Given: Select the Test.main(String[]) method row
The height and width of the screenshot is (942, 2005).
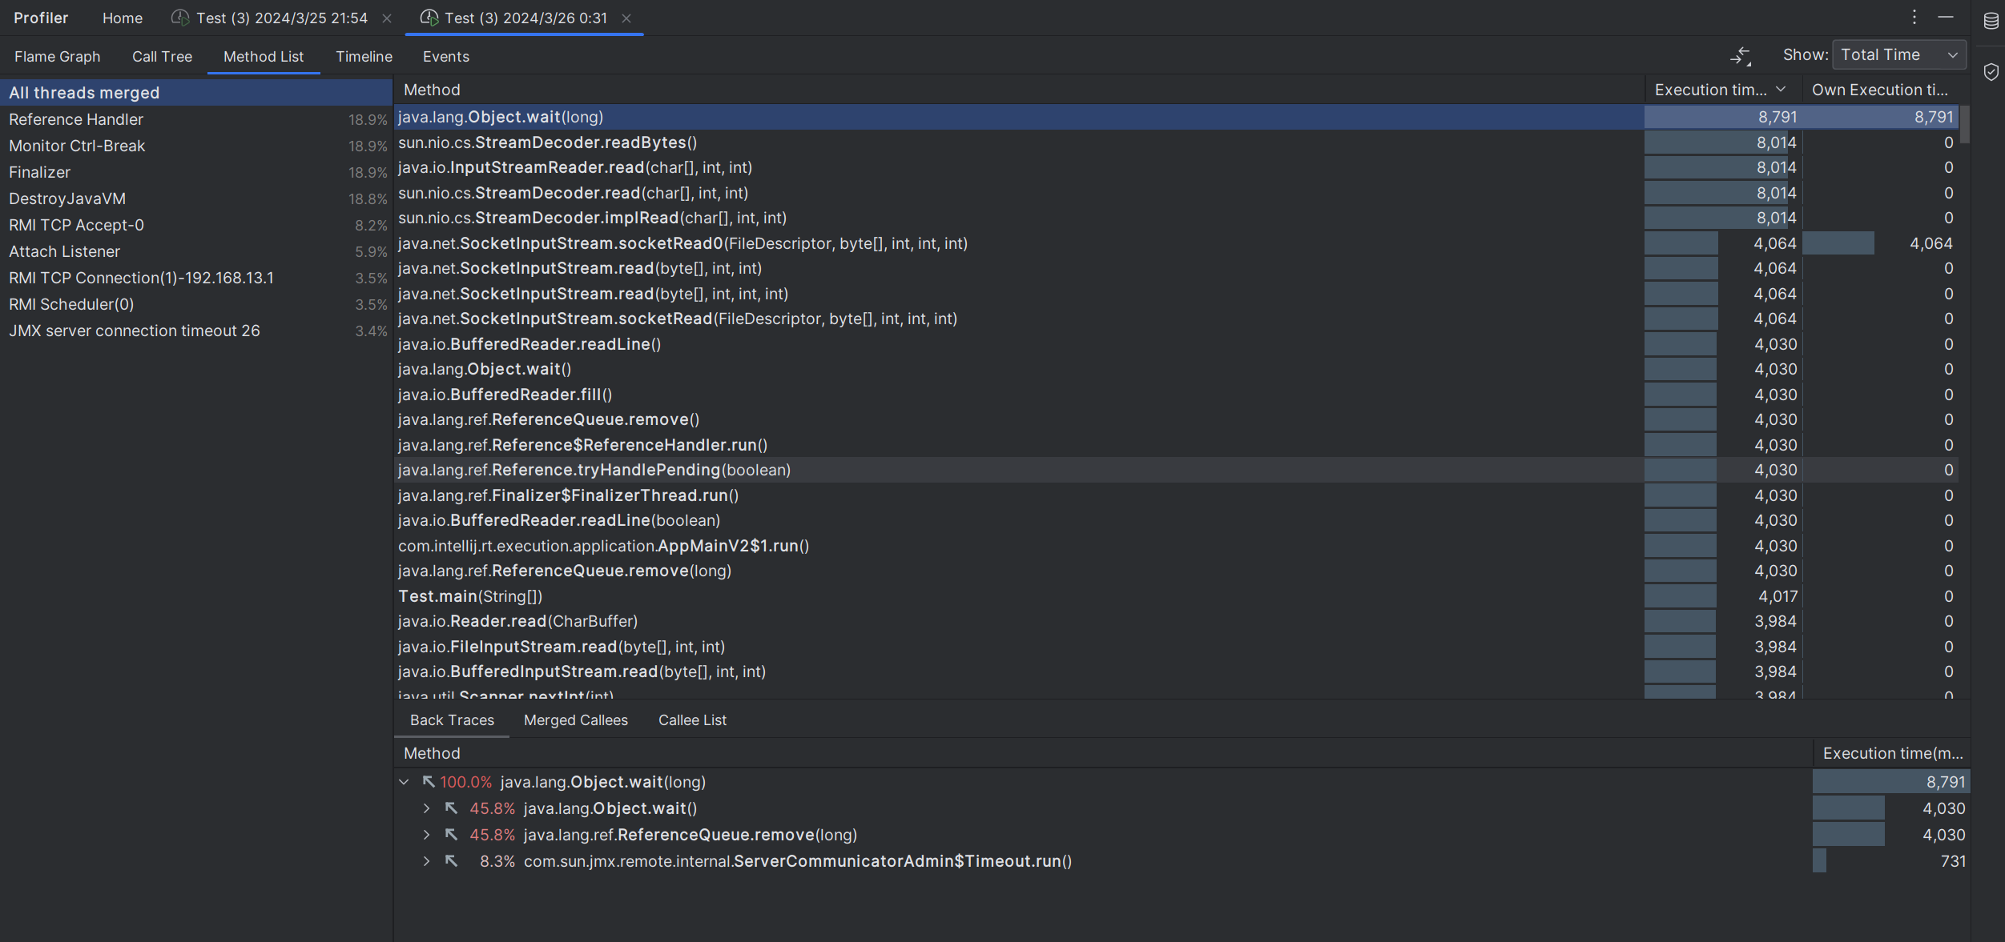Looking at the screenshot, I should (x=470, y=596).
